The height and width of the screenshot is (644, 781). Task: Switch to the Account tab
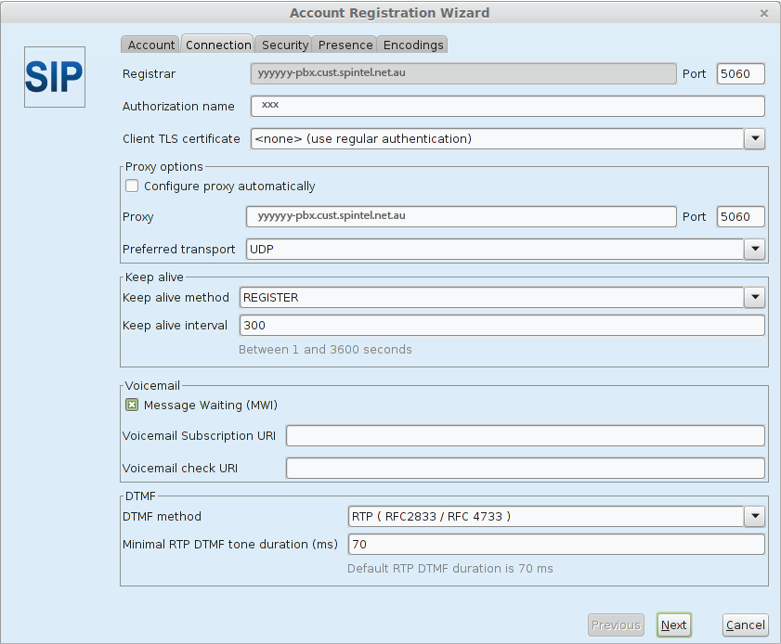tap(151, 45)
